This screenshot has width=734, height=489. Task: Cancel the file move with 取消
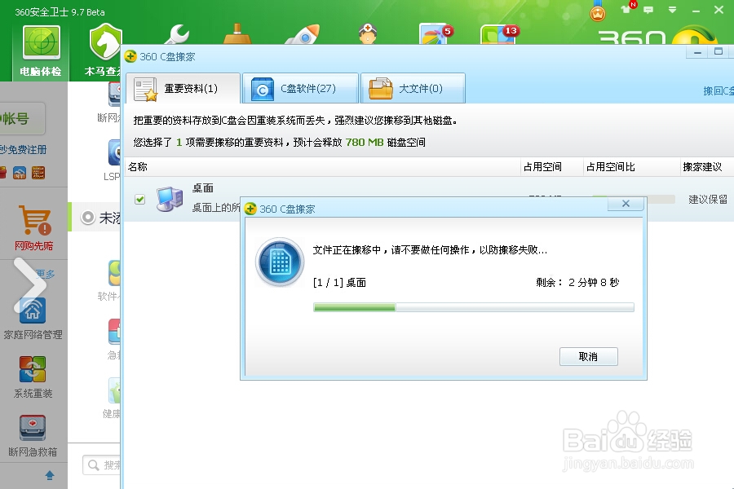pyautogui.click(x=588, y=357)
